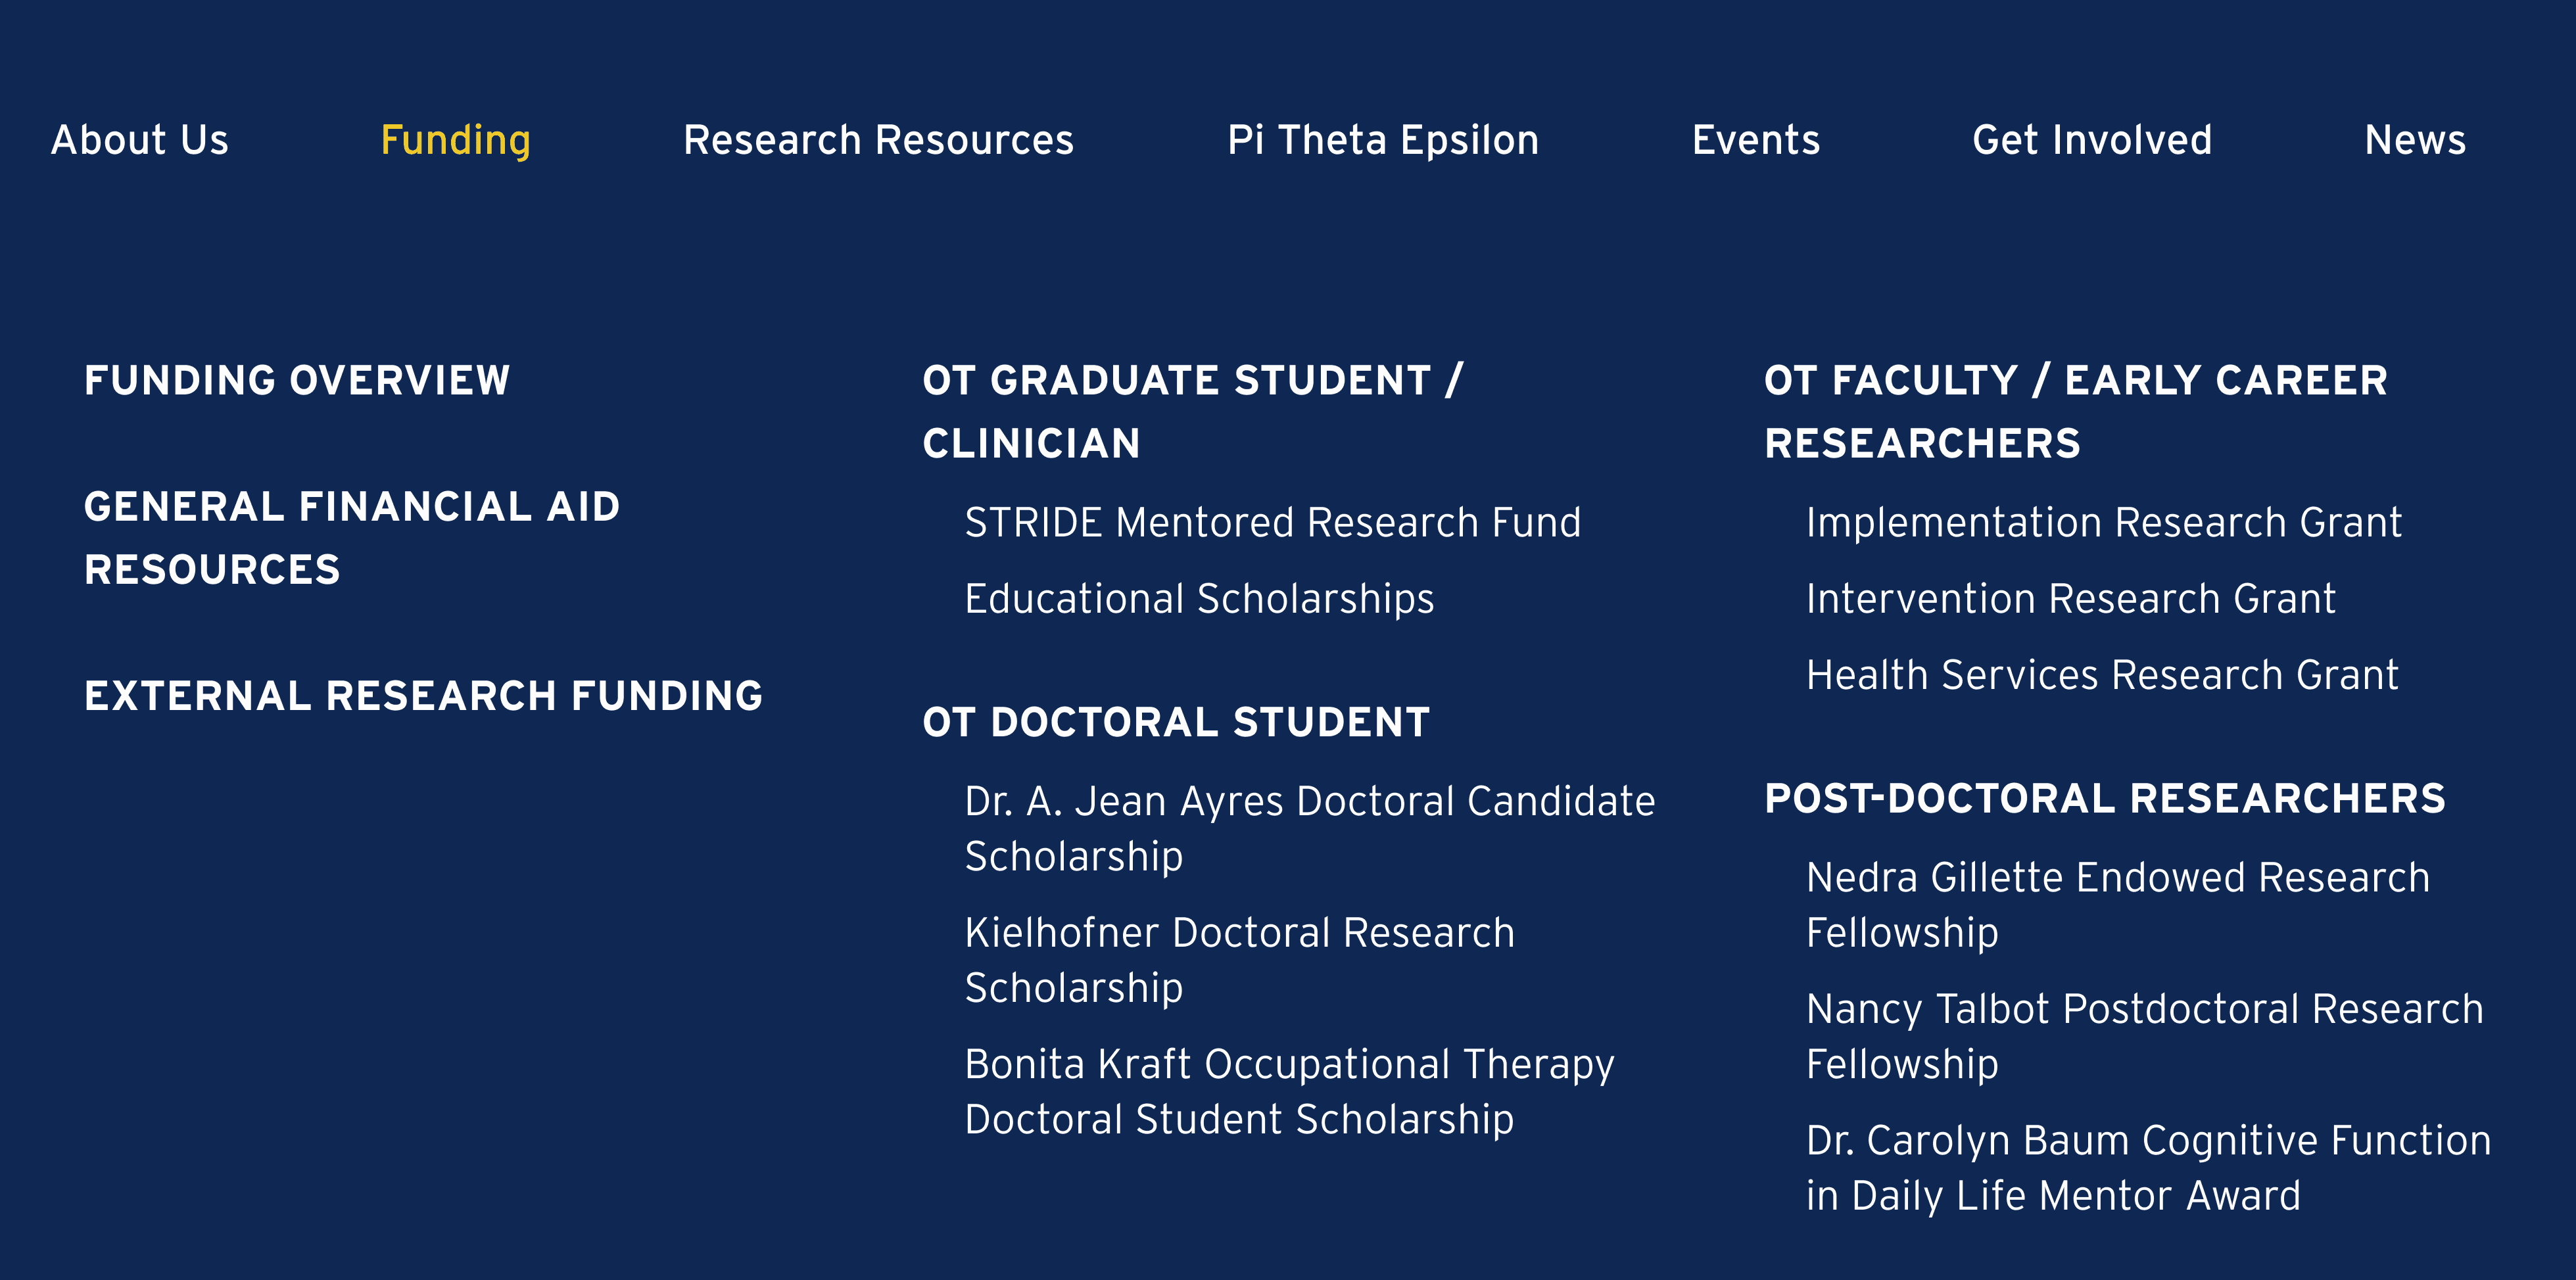2576x1280 pixels.
Task: Open the About Us menu
Action: [x=140, y=140]
